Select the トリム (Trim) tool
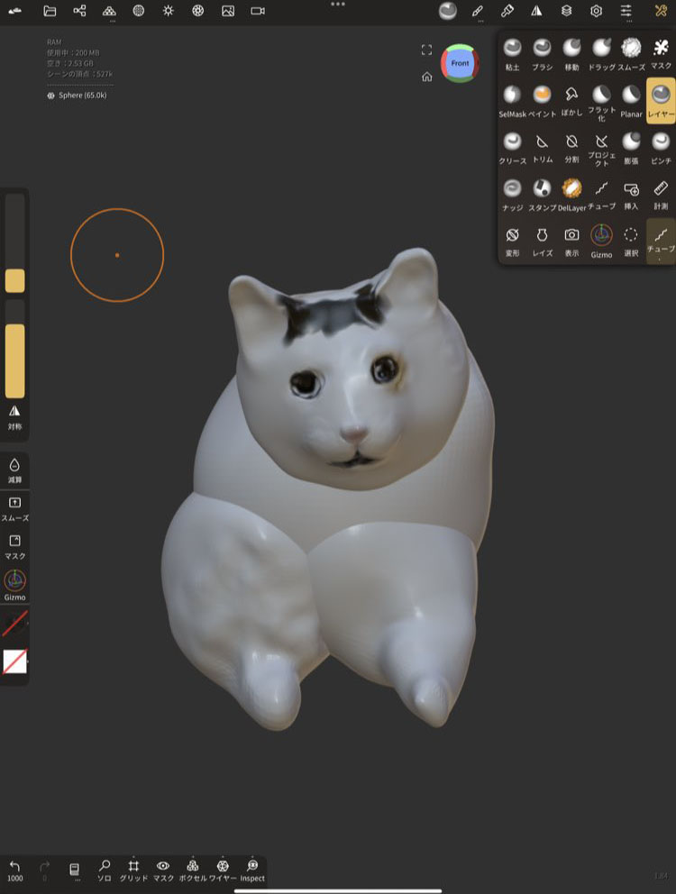676x894 pixels. coord(542,147)
